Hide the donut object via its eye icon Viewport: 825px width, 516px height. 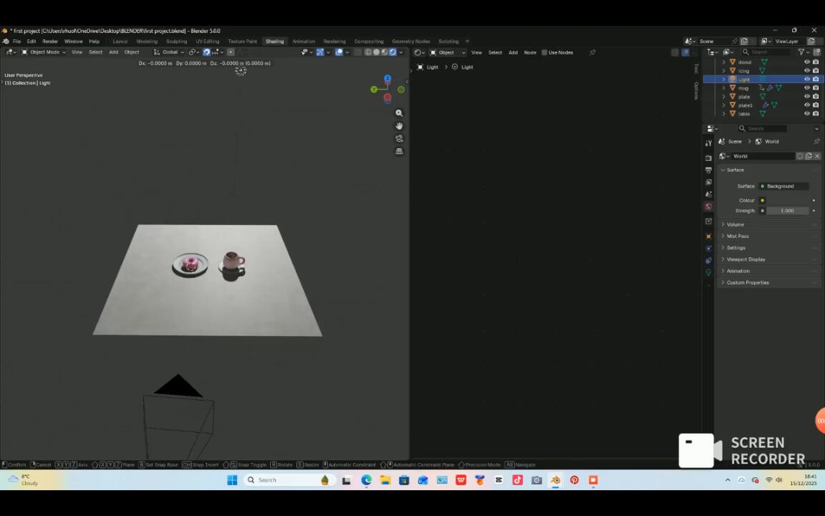(806, 62)
